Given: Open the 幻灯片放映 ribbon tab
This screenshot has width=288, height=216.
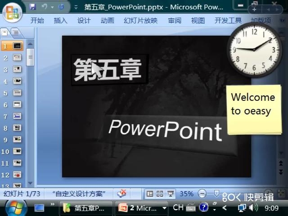Looking at the screenshot, I should 140,20.
